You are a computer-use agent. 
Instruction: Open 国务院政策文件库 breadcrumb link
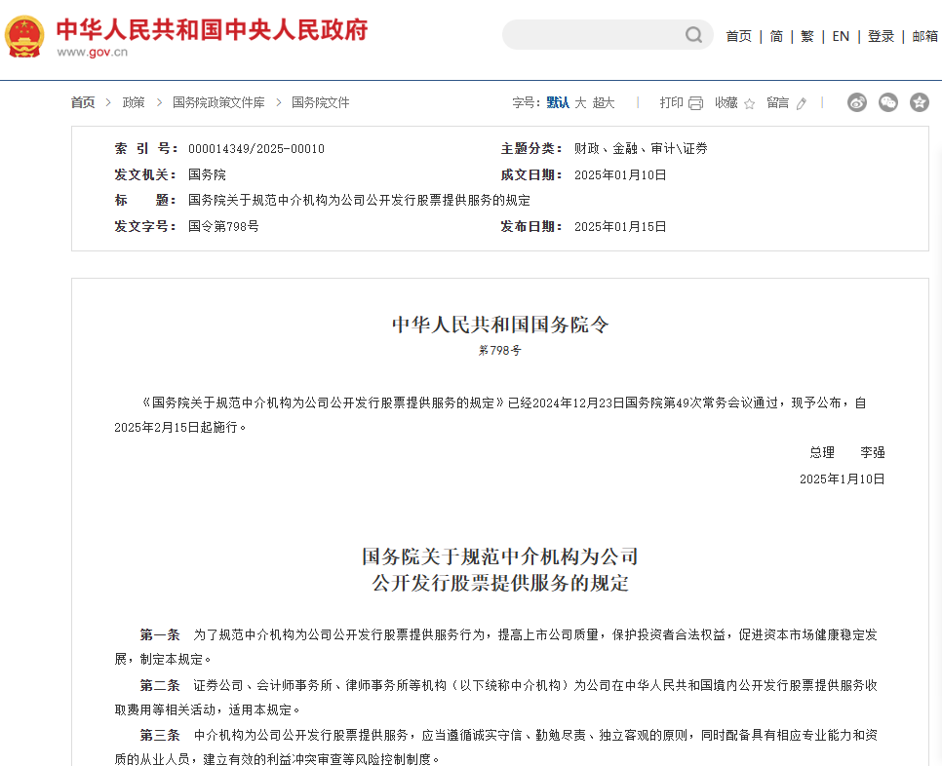pyautogui.click(x=218, y=102)
